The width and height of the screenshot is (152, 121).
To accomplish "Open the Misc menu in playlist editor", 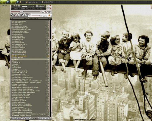I will pos(28,118).
